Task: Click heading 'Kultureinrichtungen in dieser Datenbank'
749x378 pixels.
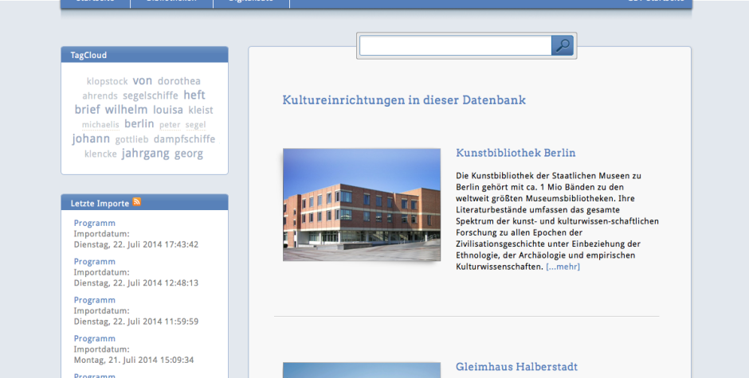Action: 404,100
